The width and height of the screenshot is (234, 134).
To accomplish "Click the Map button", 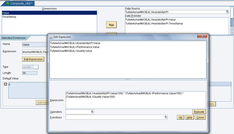I will tap(111, 25).
